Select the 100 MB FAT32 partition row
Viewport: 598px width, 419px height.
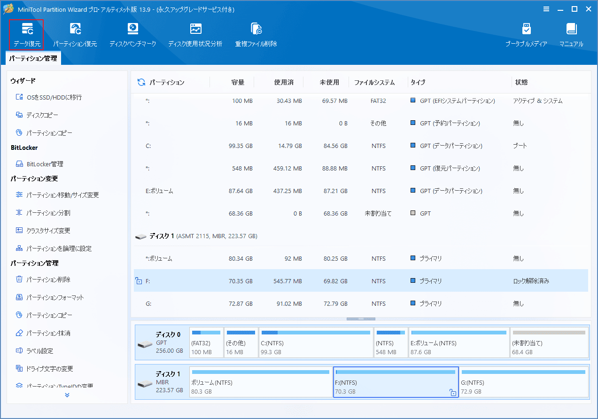coord(361,101)
